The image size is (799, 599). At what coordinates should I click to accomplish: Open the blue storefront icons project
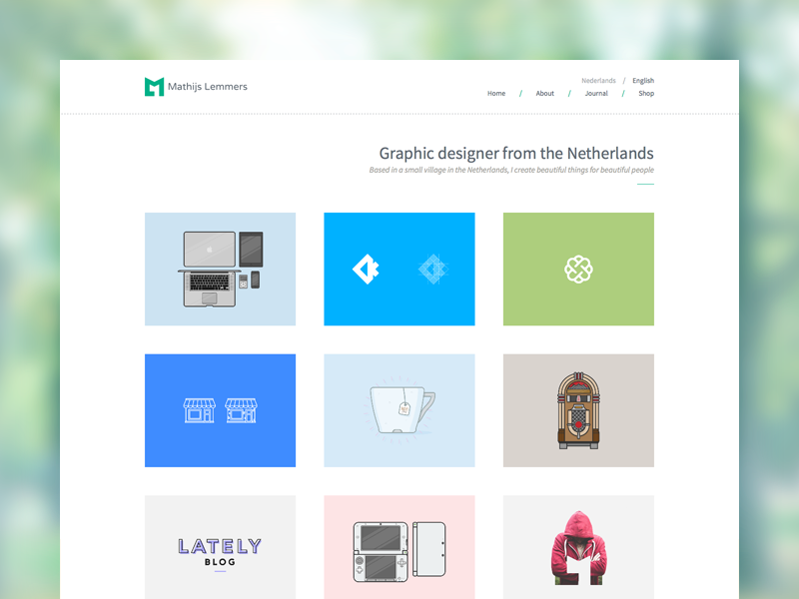220,410
